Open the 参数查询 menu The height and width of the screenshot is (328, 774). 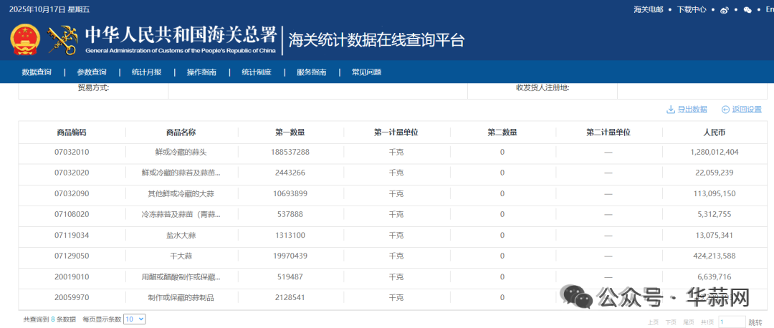point(92,72)
